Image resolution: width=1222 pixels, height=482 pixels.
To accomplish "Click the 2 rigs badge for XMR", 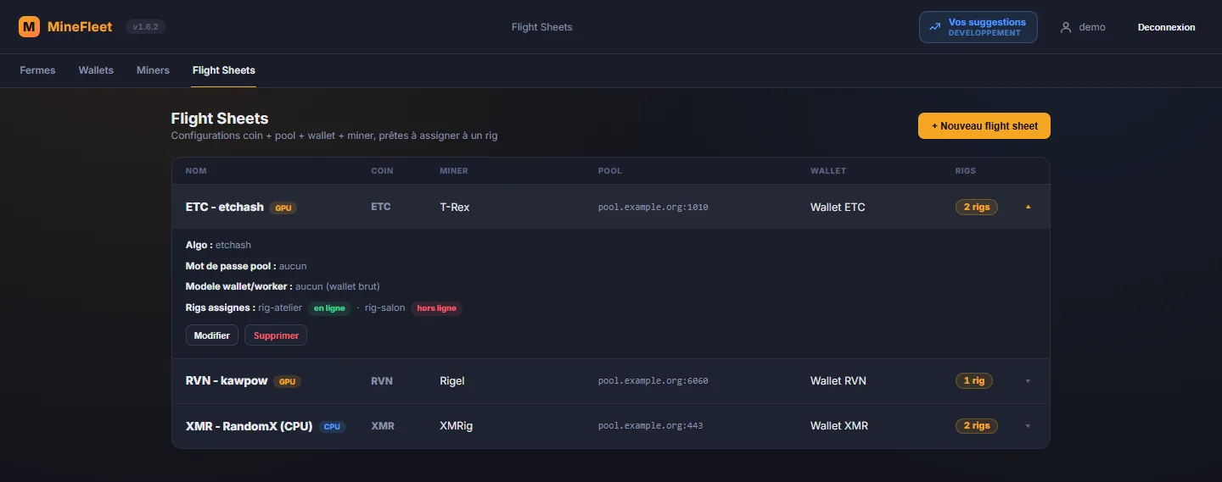I will tap(977, 426).
